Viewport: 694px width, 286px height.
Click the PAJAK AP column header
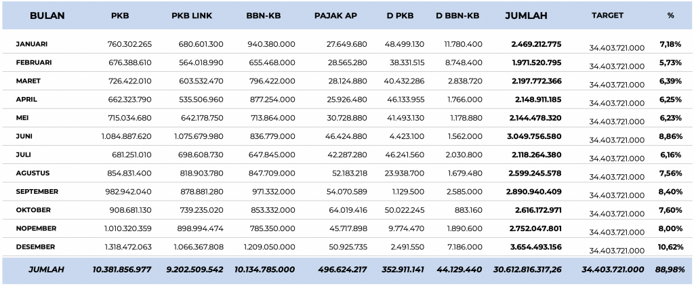click(338, 16)
